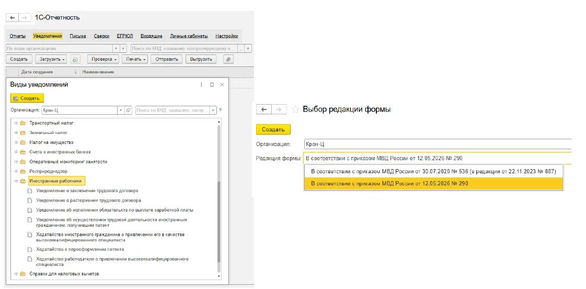Go back in the 1С-Отчетность window
The image size is (586, 289).
point(13,18)
